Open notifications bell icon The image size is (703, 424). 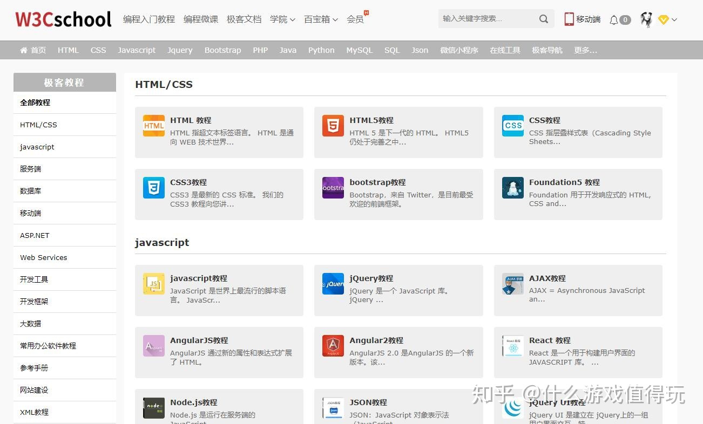coord(614,20)
